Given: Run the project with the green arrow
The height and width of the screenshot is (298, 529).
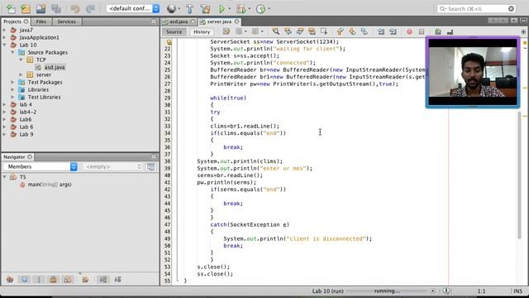Looking at the screenshot, I should pos(222,9).
